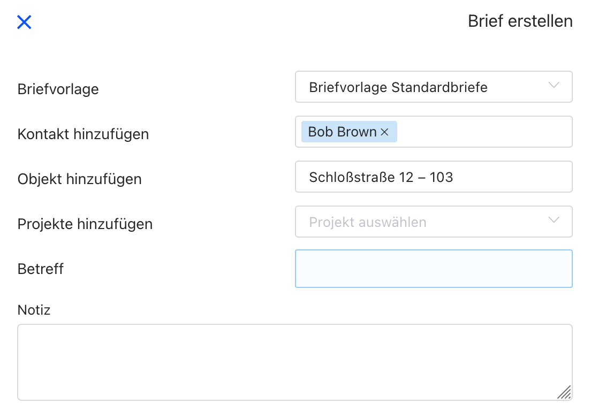Expand the Briefvorlage dropdown arrow

554,86
